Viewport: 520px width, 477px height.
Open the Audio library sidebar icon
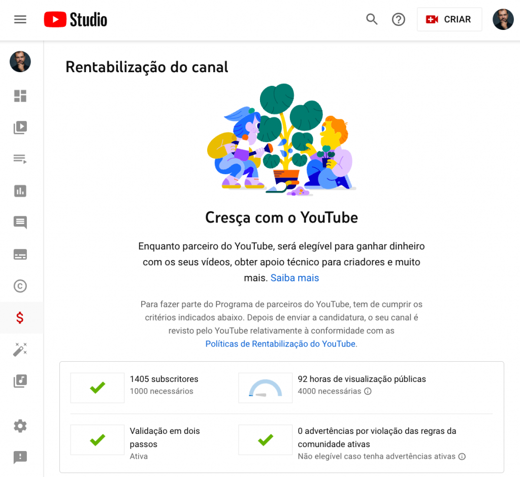point(20,381)
